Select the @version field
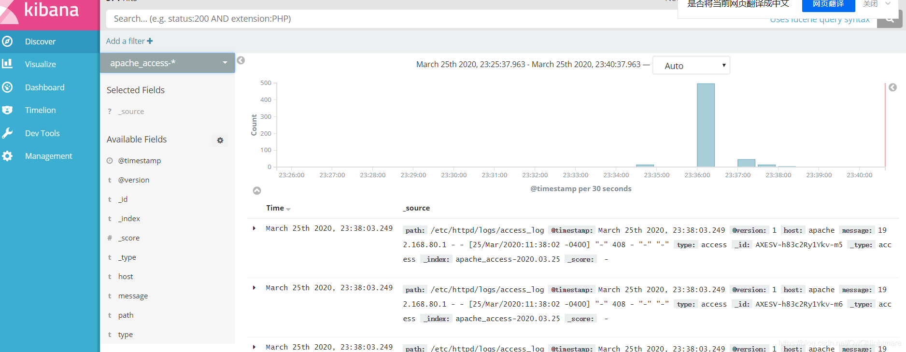This screenshot has height=352, width=906. [134, 180]
